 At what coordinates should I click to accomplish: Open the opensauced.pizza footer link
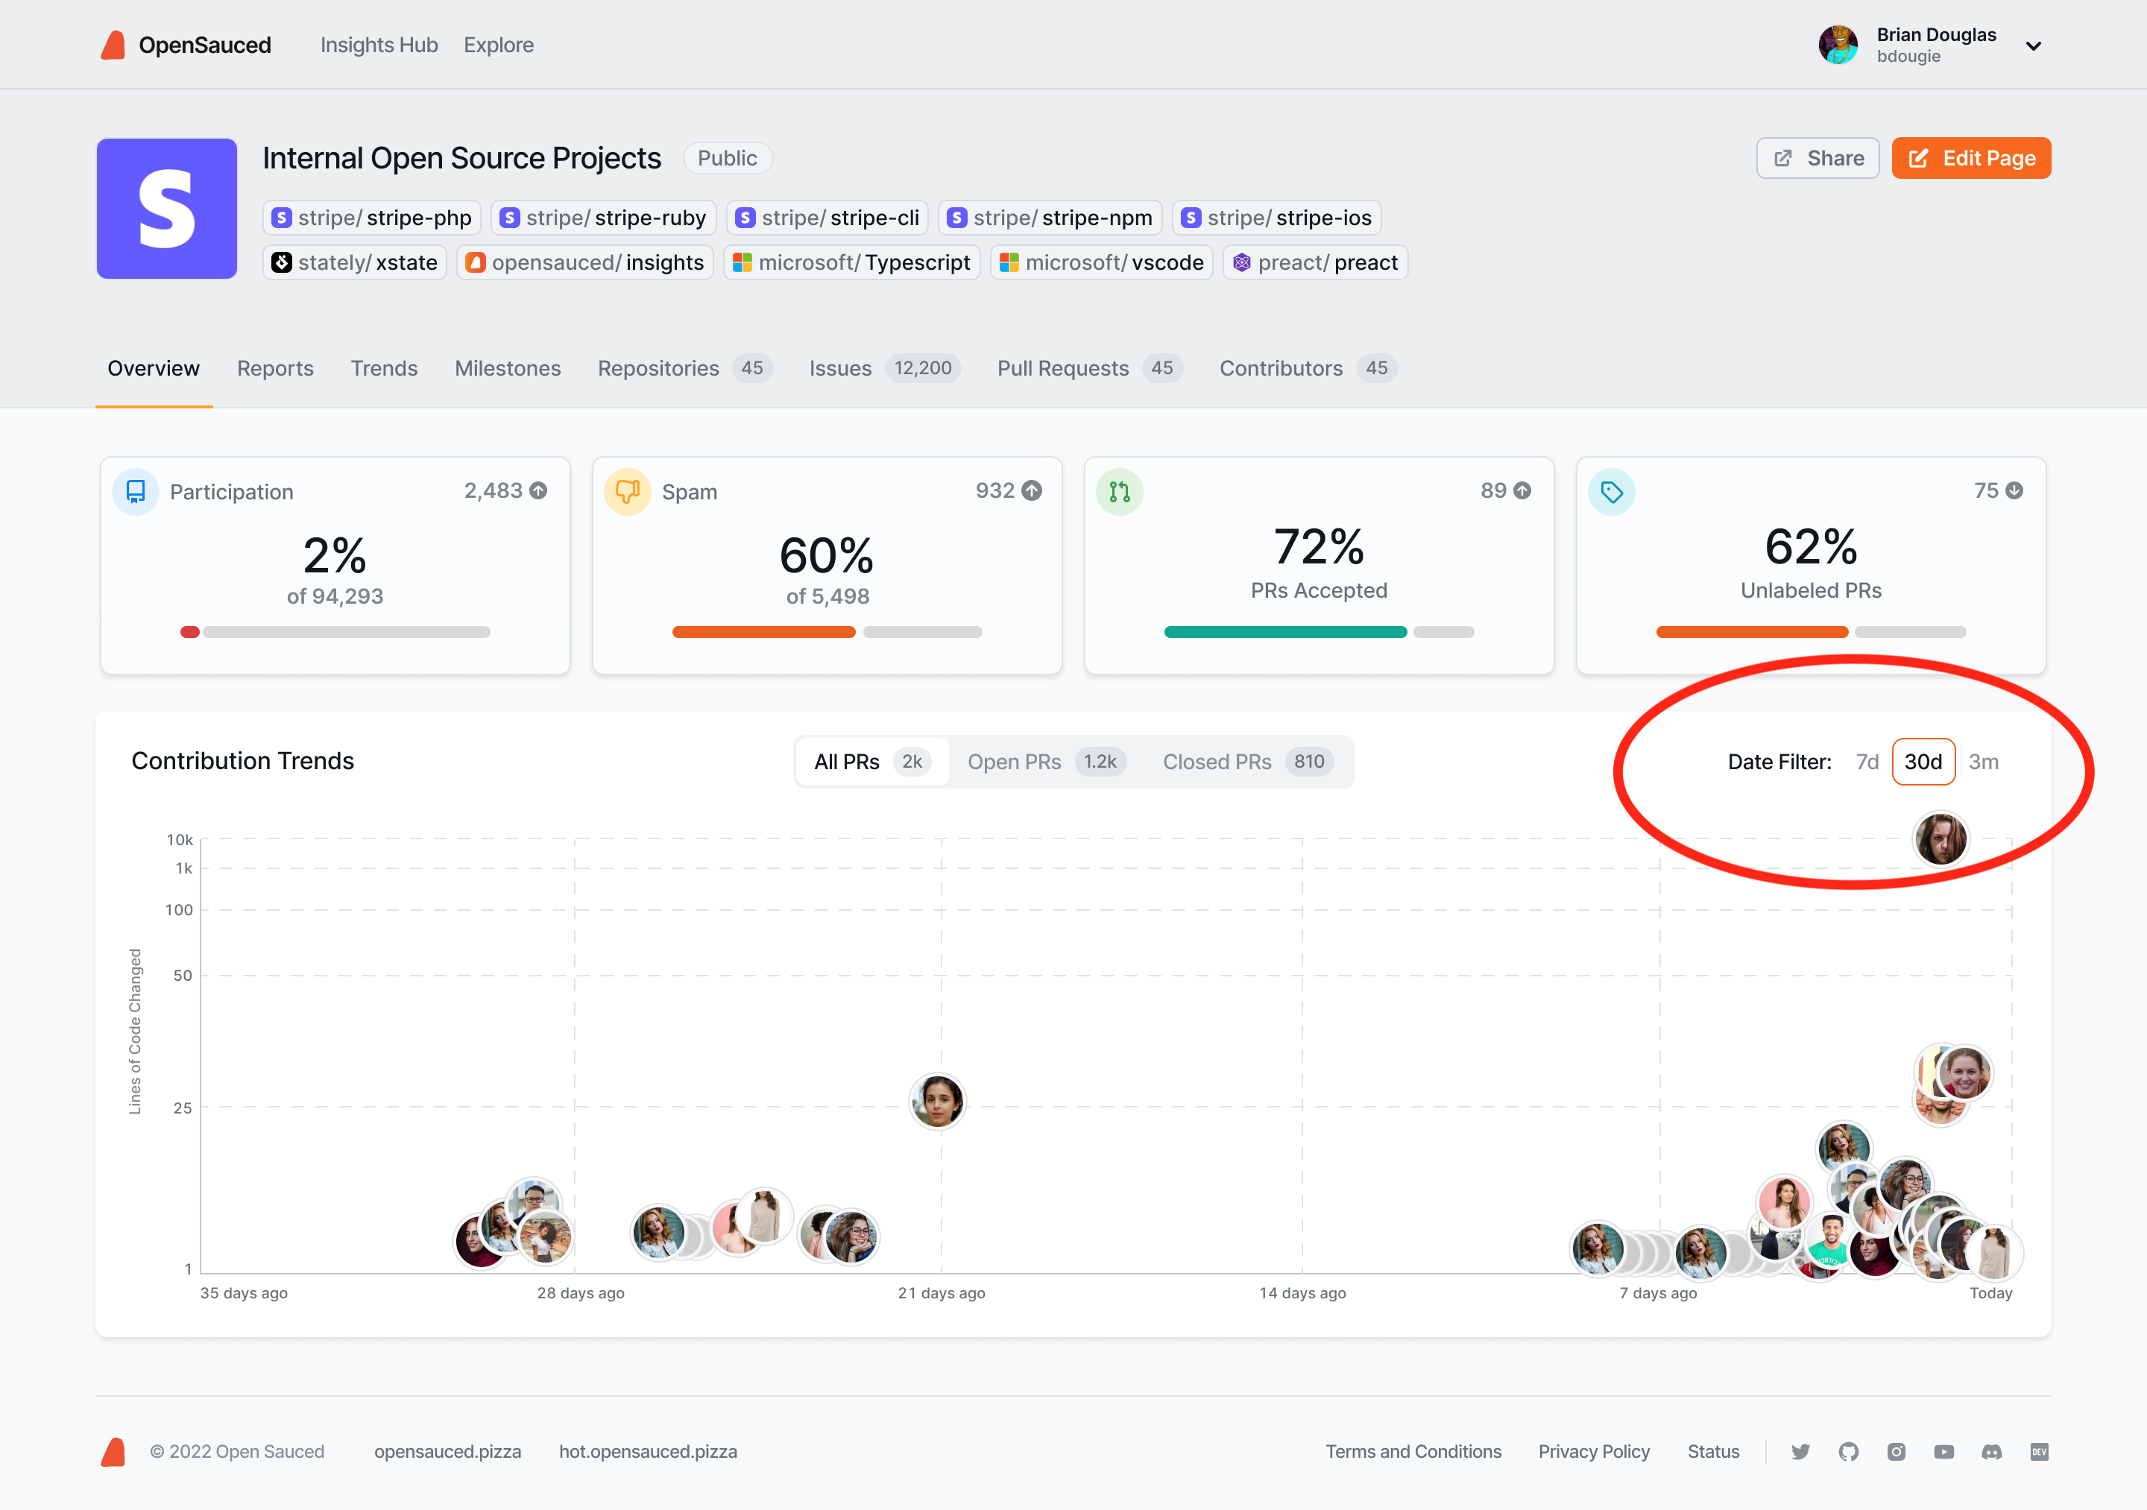448,1452
